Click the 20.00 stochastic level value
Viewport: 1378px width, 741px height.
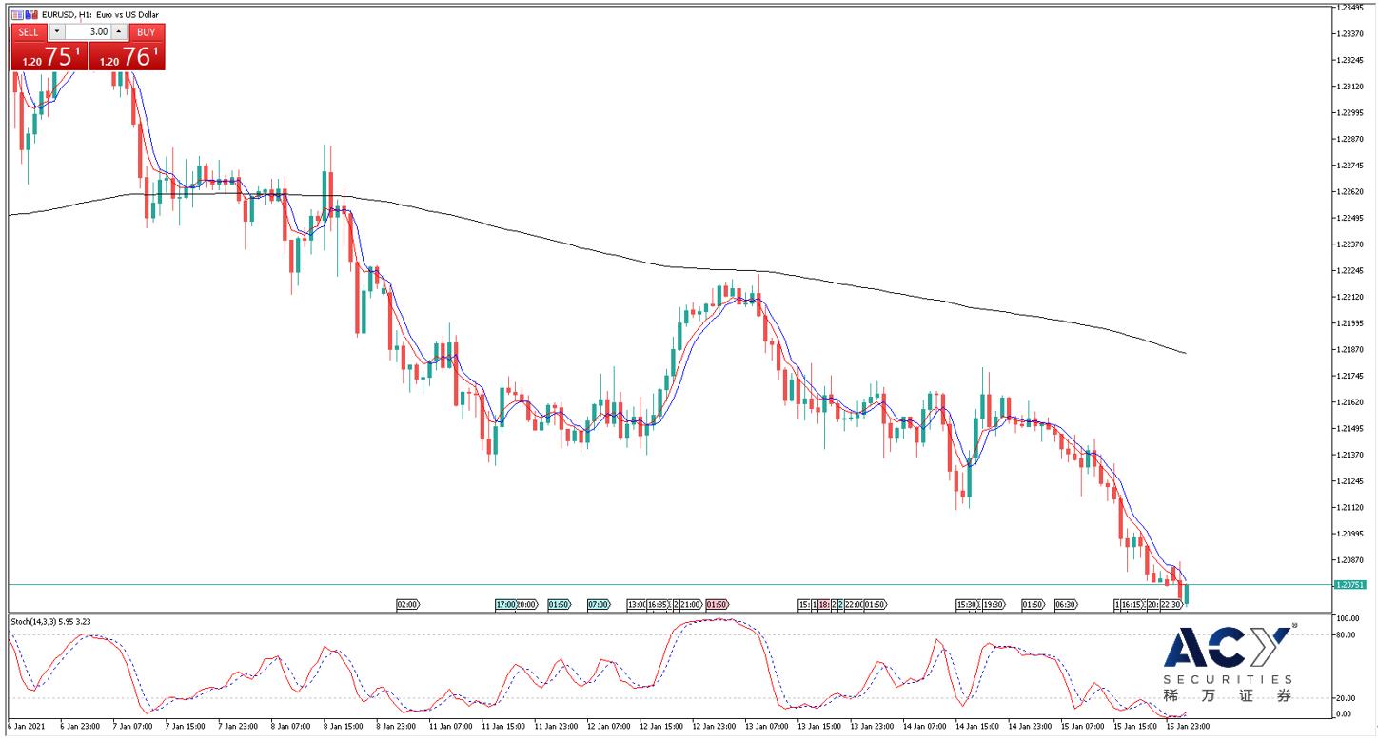click(x=1345, y=698)
